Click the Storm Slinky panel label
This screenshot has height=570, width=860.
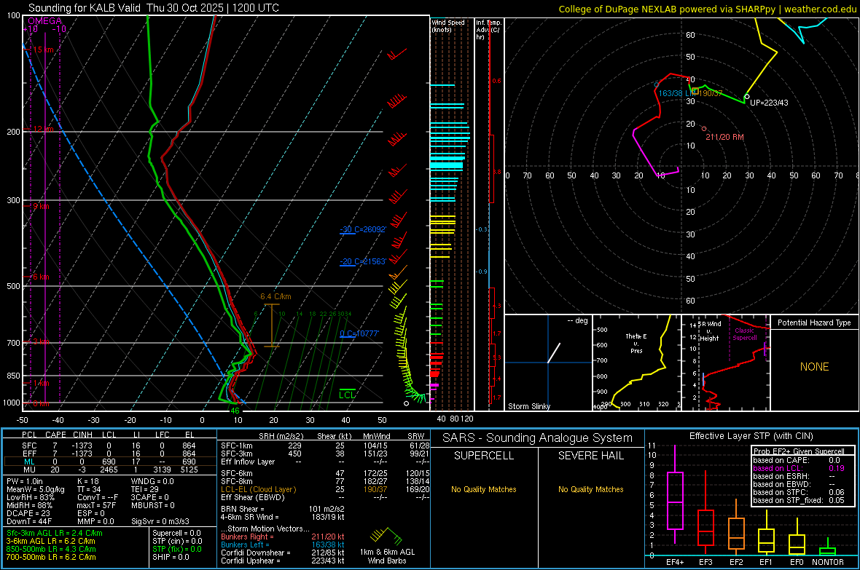point(528,406)
